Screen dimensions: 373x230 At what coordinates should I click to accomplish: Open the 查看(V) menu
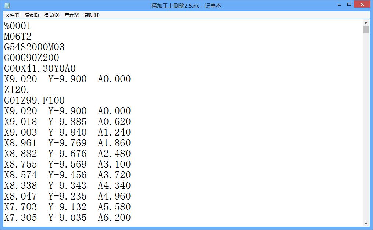[72, 15]
